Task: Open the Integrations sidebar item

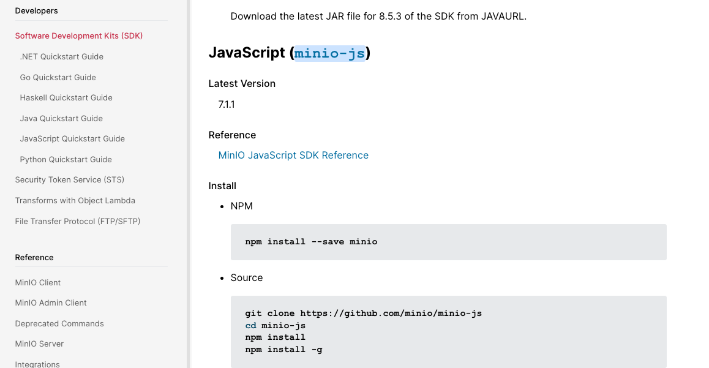Action: coord(37,364)
